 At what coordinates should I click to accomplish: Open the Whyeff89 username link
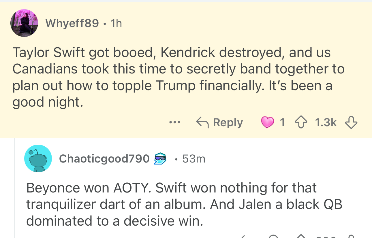tap(72, 23)
